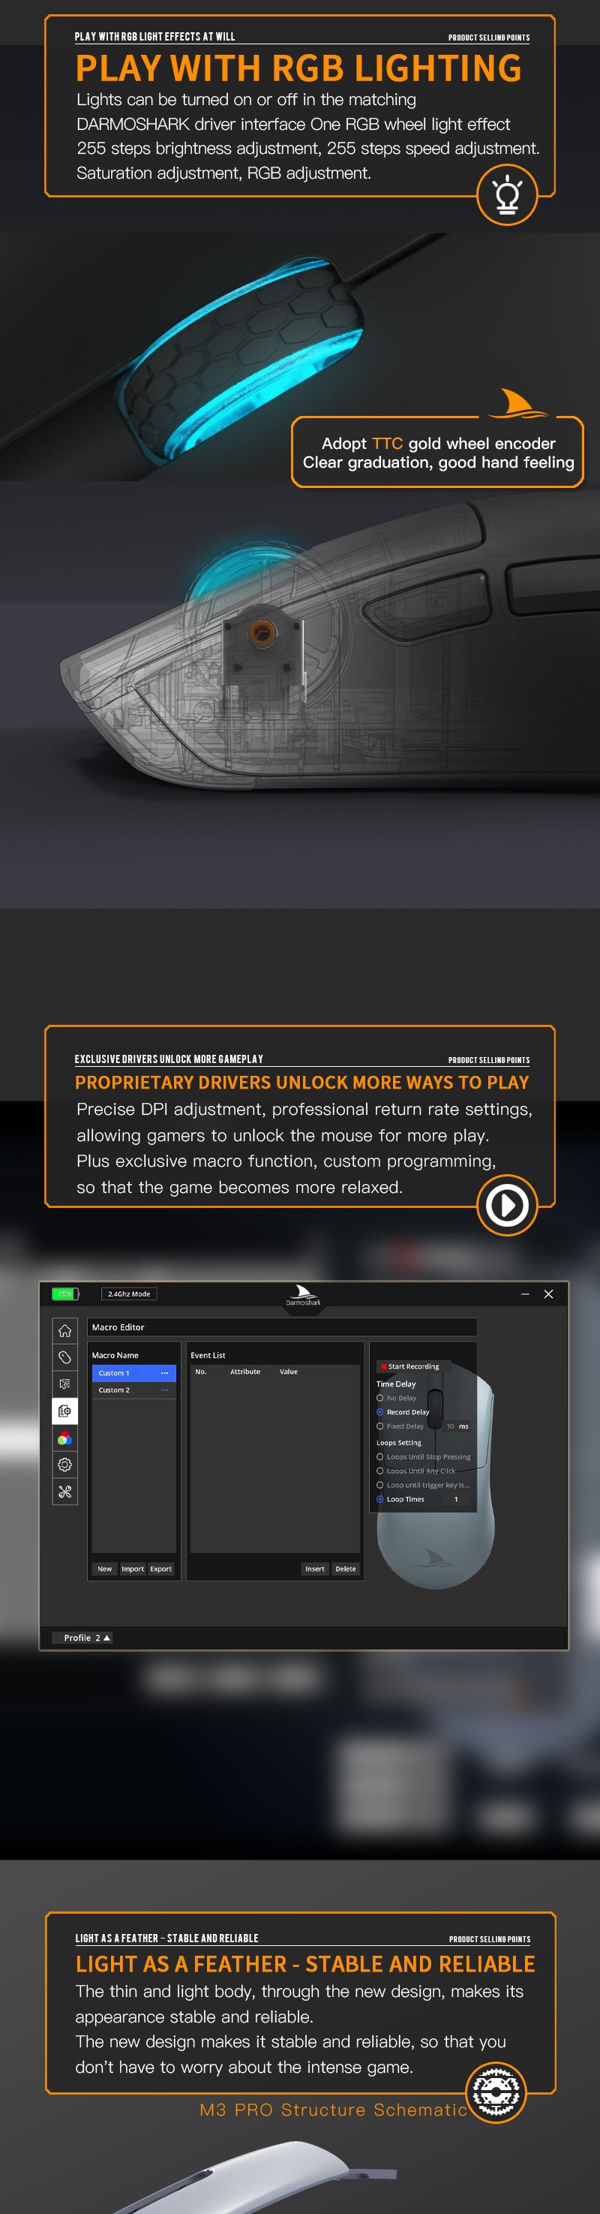Viewport: 600px width, 2214px height.
Task: Select Loops Until Stop Pressing option
Action: tap(380, 1456)
